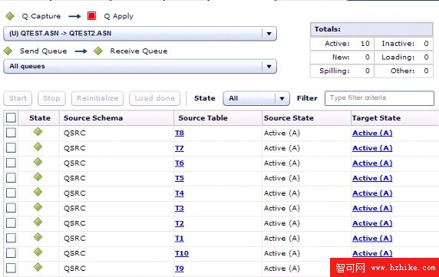
Task: Click QSRC schema cell in T8 row
Action: (74, 133)
